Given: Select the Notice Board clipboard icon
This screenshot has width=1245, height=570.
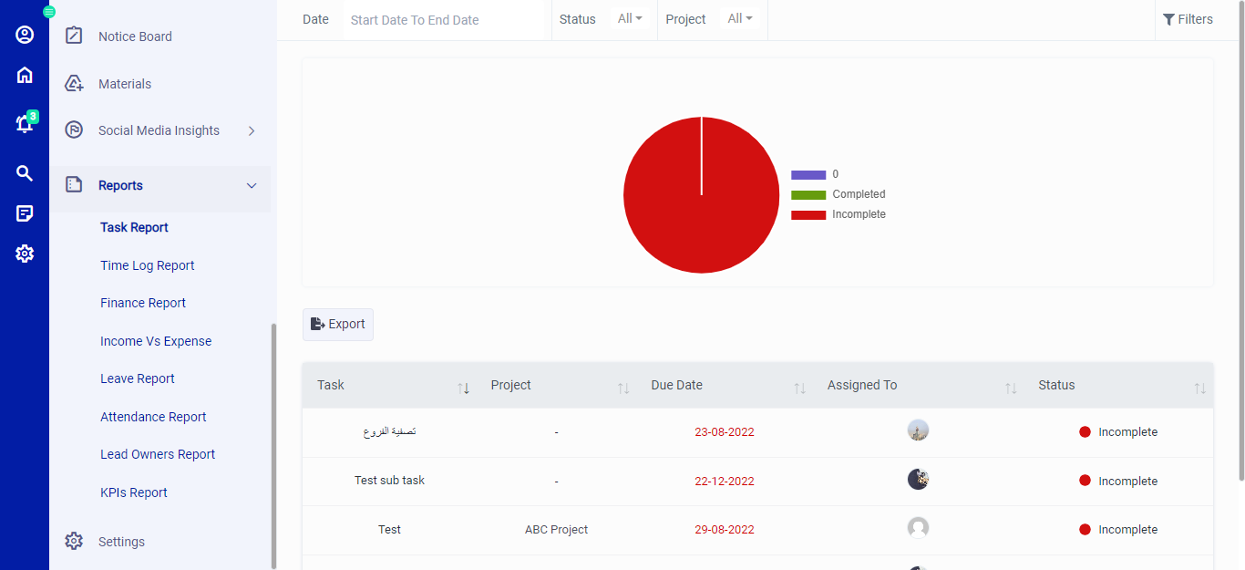Looking at the screenshot, I should click(x=73, y=36).
